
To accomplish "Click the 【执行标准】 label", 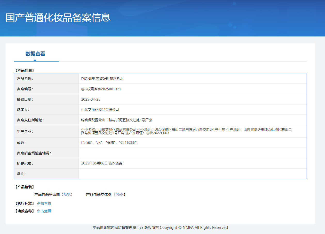I will point(25,203).
